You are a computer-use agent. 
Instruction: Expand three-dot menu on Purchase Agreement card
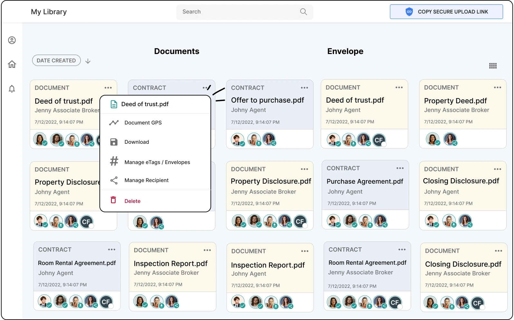click(x=400, y=168)
